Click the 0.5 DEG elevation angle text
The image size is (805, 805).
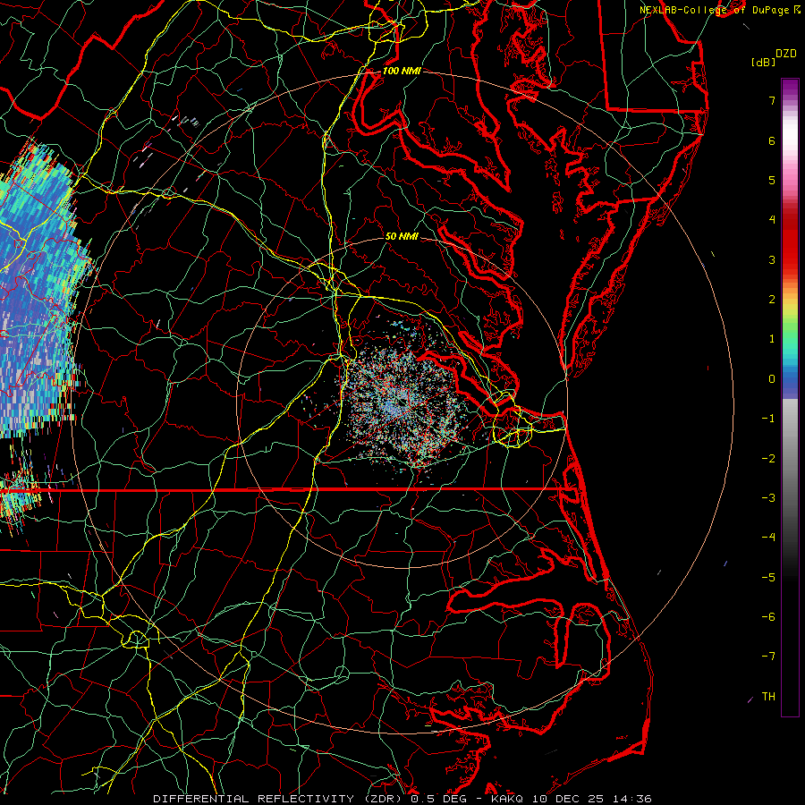click(x=439, y=799)
